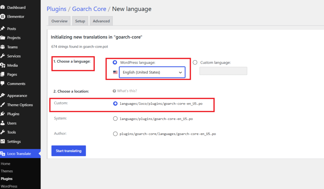
Task: Click the Posts pushpin icon
Action: 3,28
